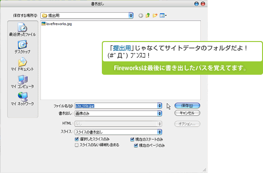Screen dimensions: 263x173
Task: Click the blue title bar button
Action: 196,4
